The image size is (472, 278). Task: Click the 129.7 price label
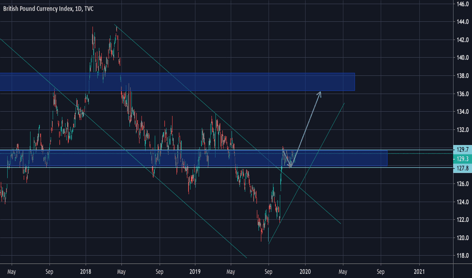462,150
